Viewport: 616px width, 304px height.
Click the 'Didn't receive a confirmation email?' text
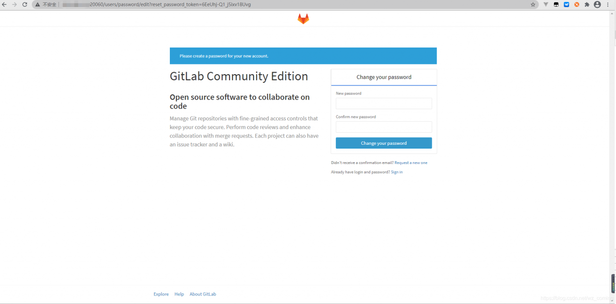pyautogui.click(x=362, y=163)
